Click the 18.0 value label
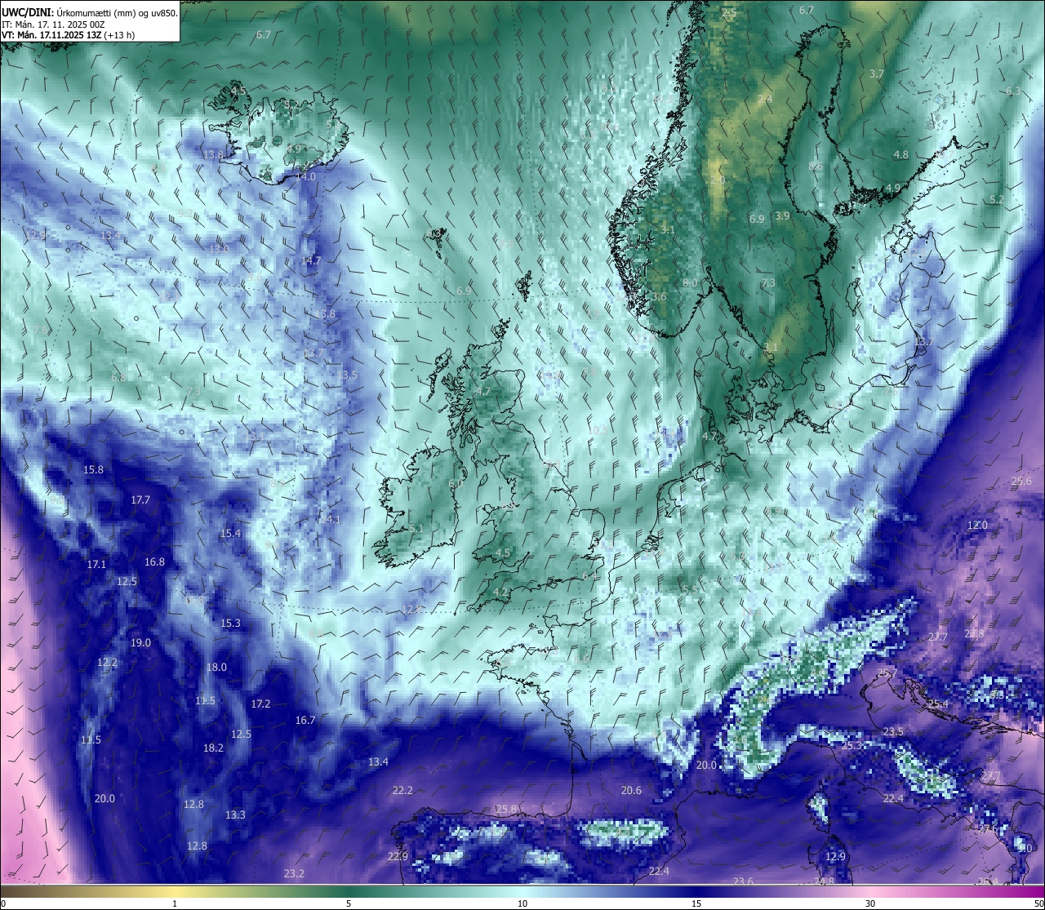This screenshot has width=1045, height=910. click(216, 668)
